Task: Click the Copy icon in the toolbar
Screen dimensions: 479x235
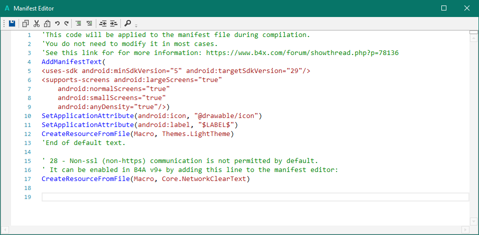Action: point(26,23)
